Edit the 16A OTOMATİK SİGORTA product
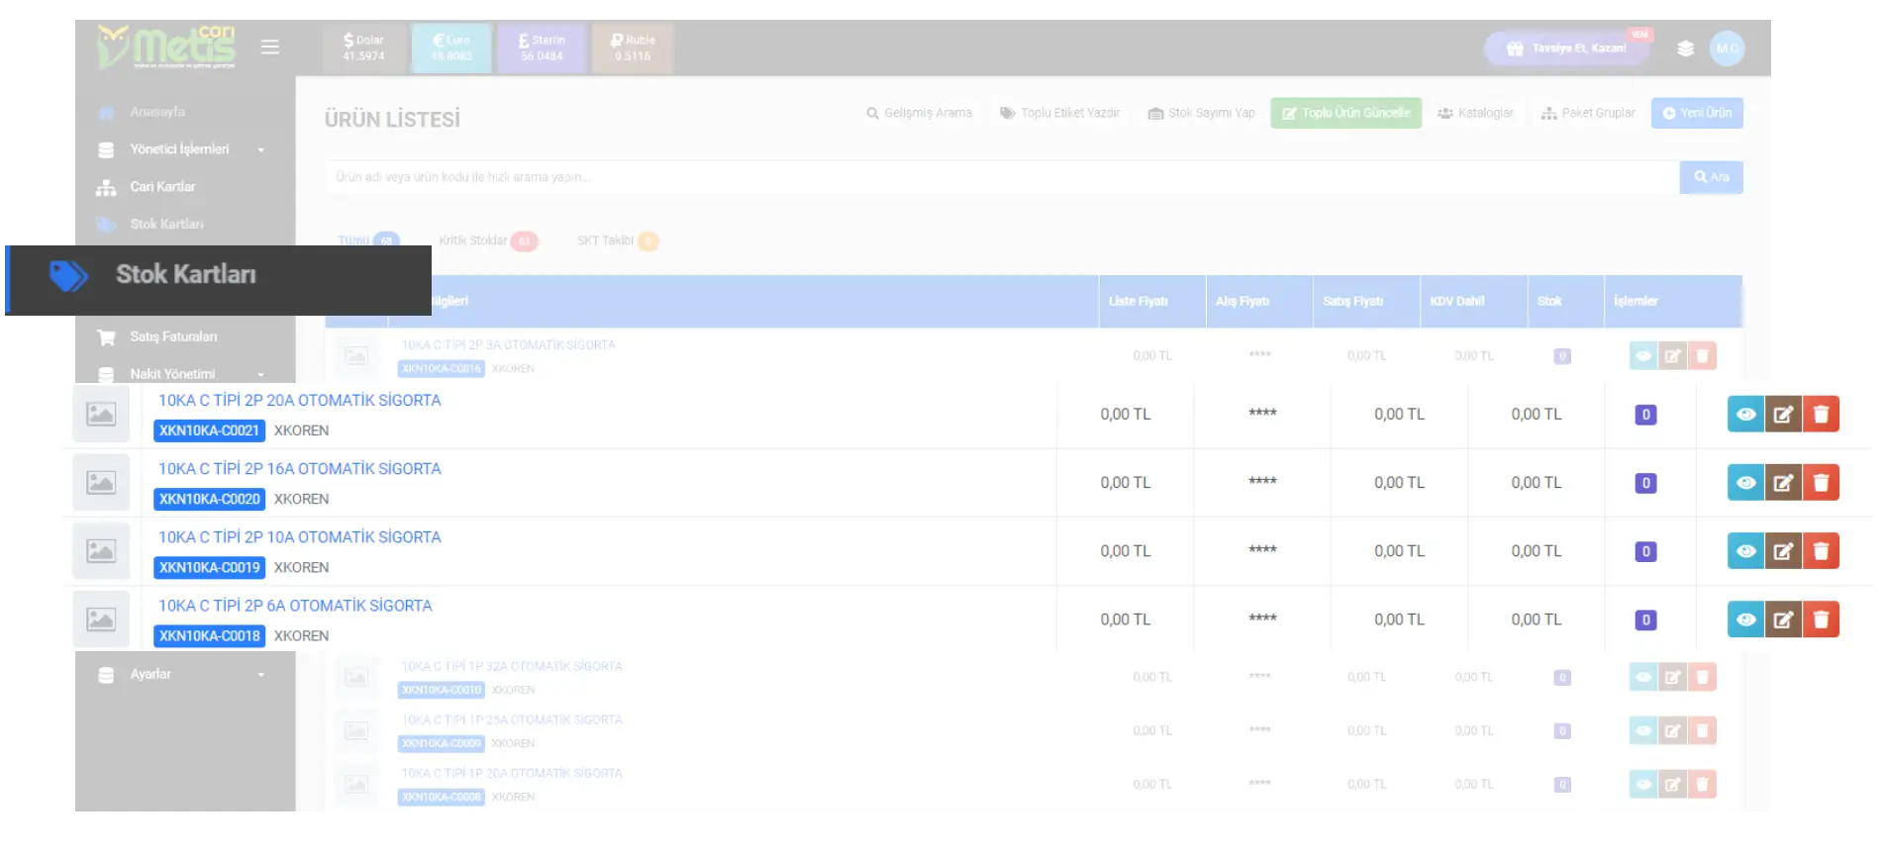 (1783, 483)
